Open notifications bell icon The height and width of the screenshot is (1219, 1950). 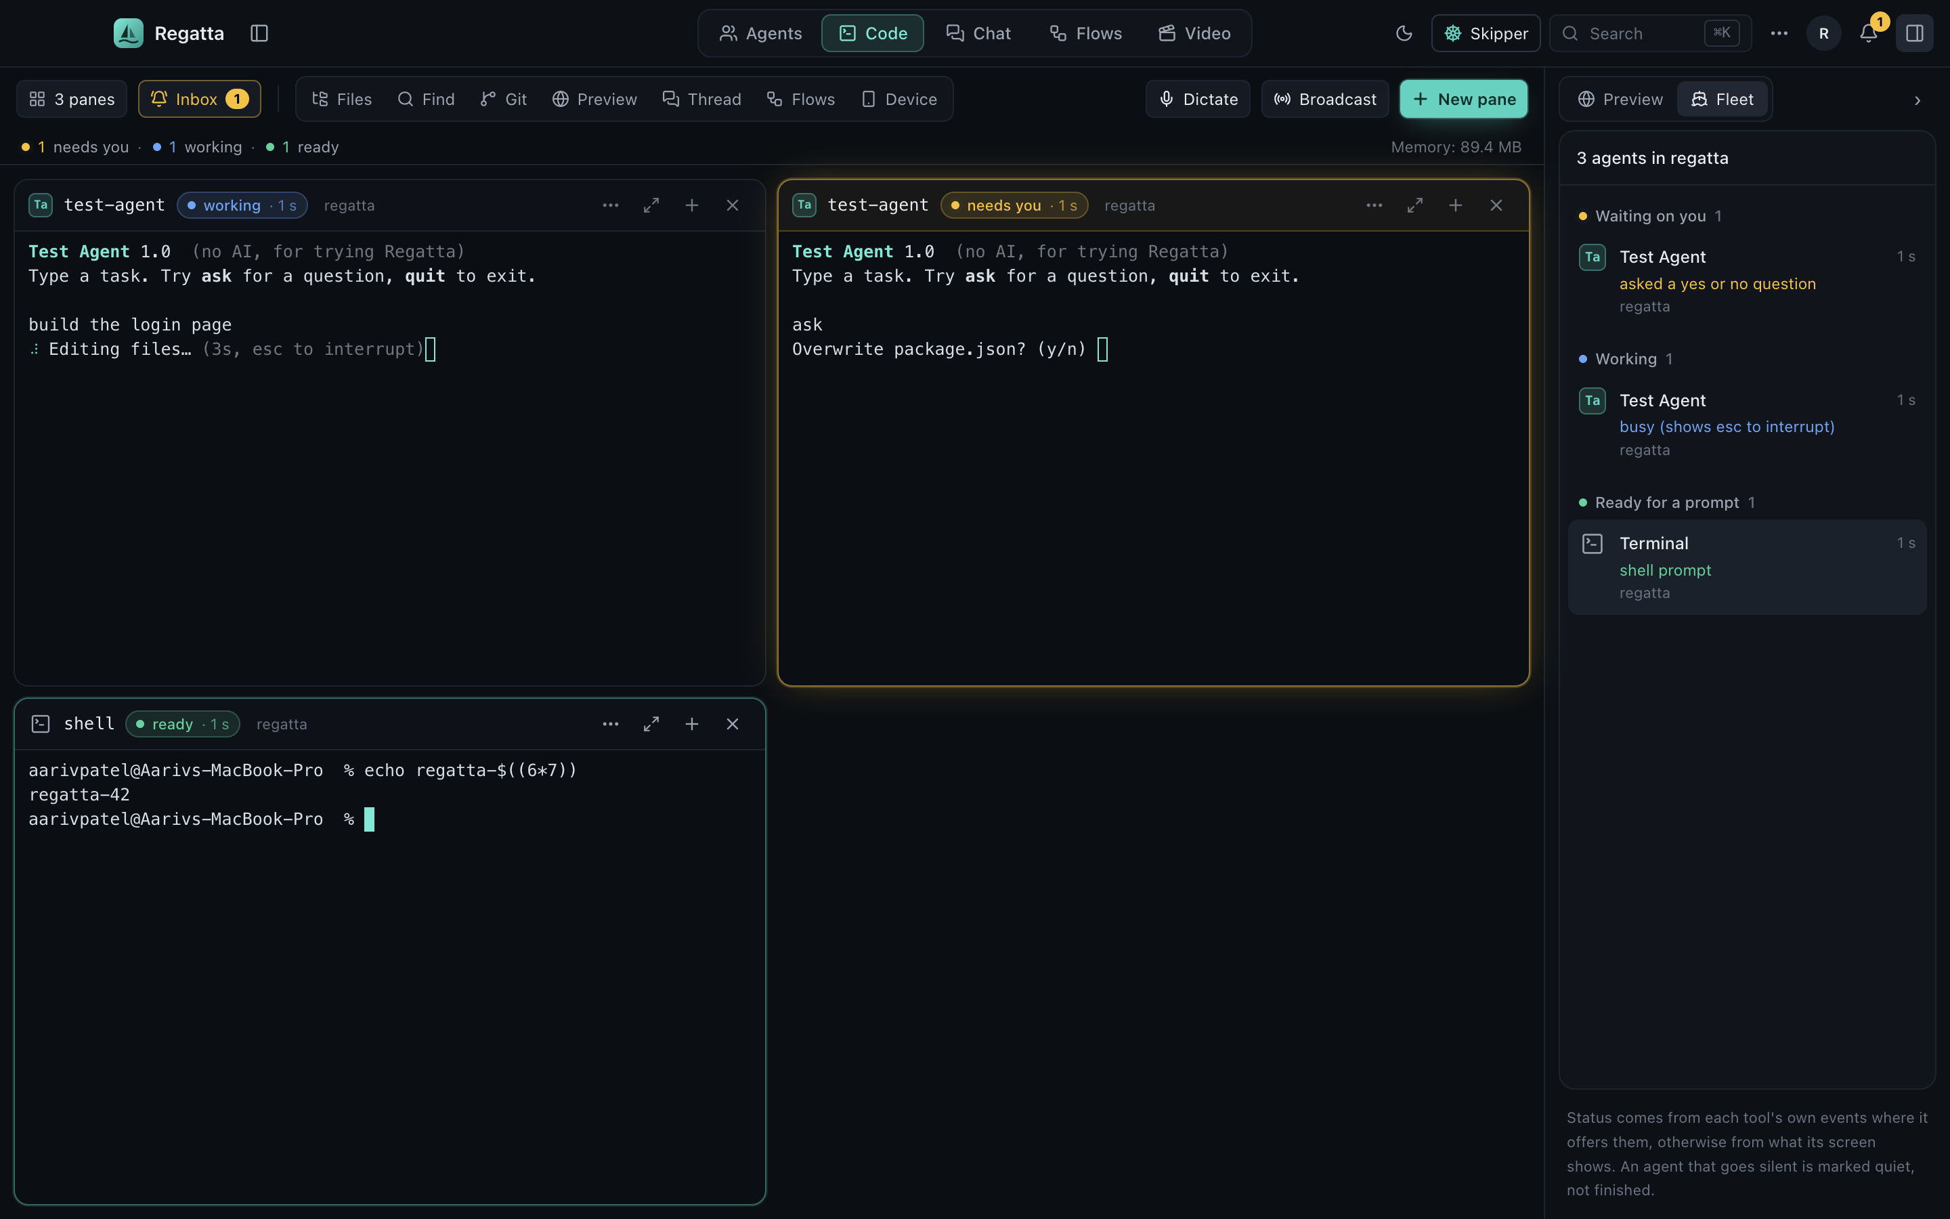[x=1869, y=33]
